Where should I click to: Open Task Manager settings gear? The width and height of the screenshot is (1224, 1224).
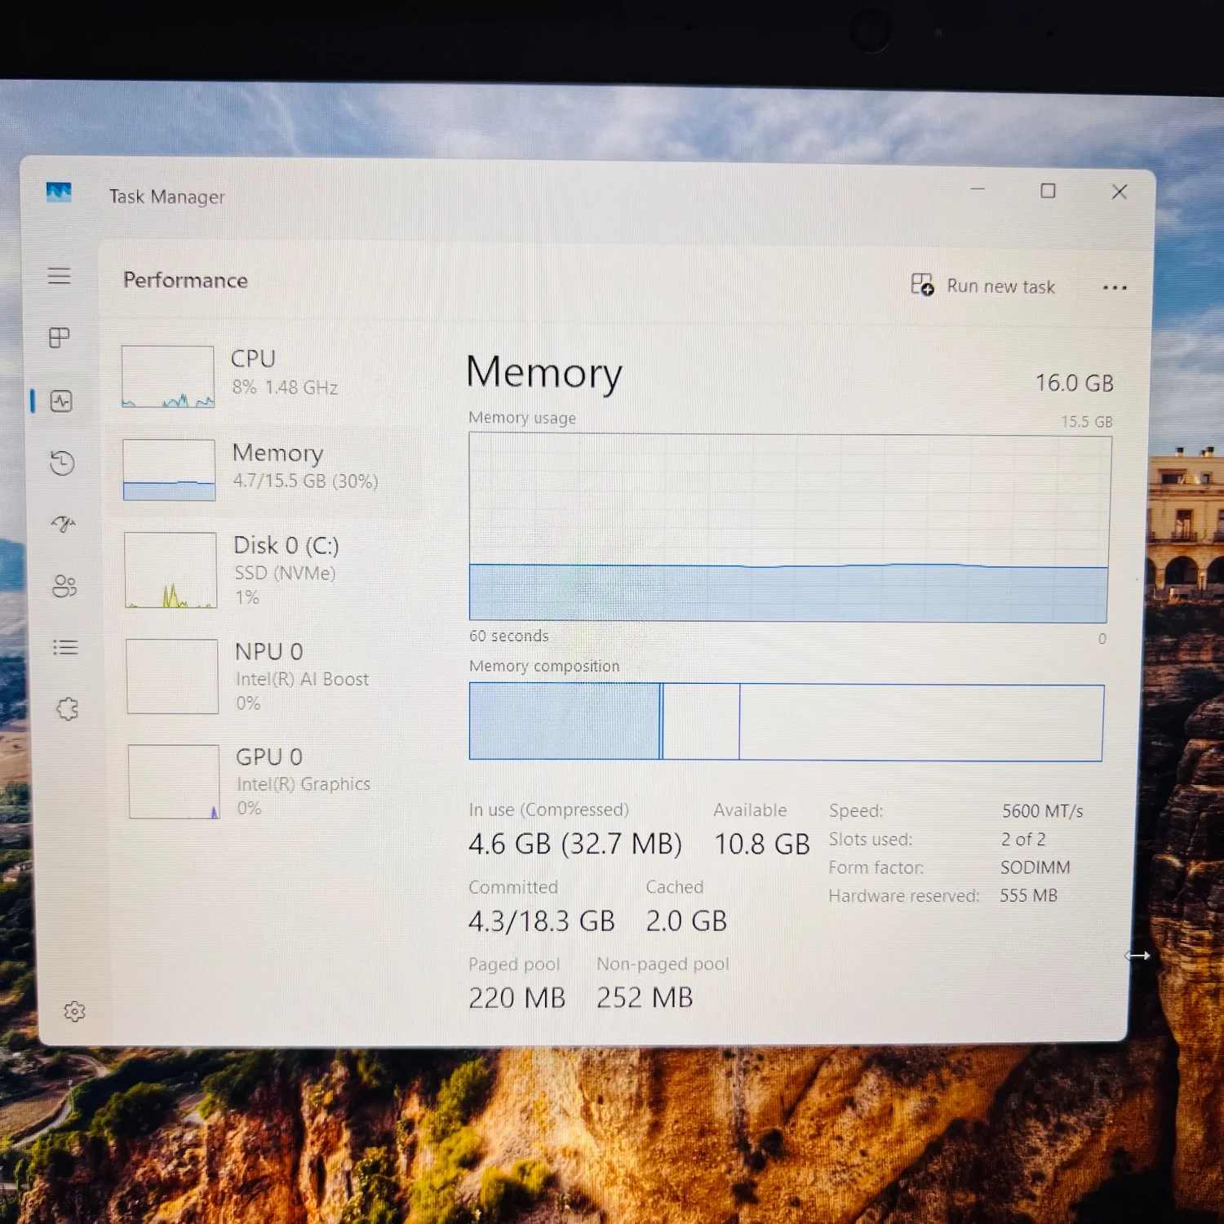pyautogui.click(x=74, y=1012)
